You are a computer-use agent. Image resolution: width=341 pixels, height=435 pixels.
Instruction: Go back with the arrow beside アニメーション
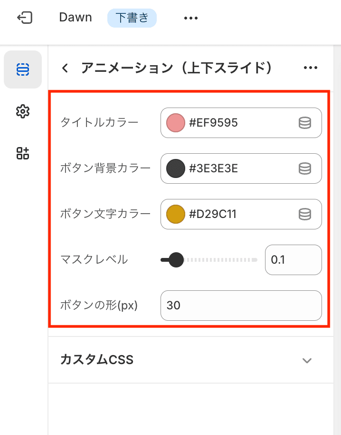65,68
